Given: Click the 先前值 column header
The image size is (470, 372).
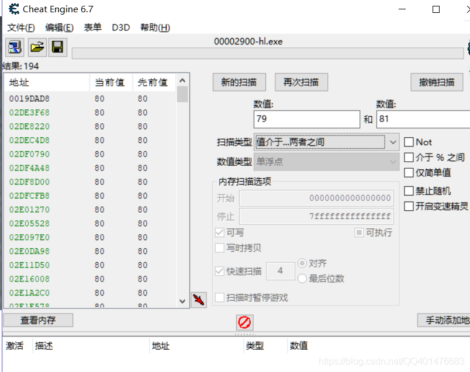Looking at the screenshot, I should 154,82.
